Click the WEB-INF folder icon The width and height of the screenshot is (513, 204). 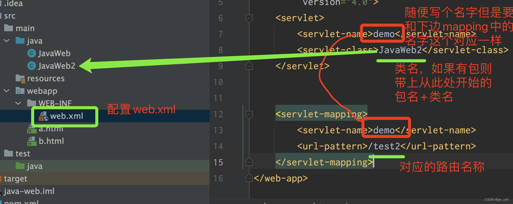click(32, 103)
